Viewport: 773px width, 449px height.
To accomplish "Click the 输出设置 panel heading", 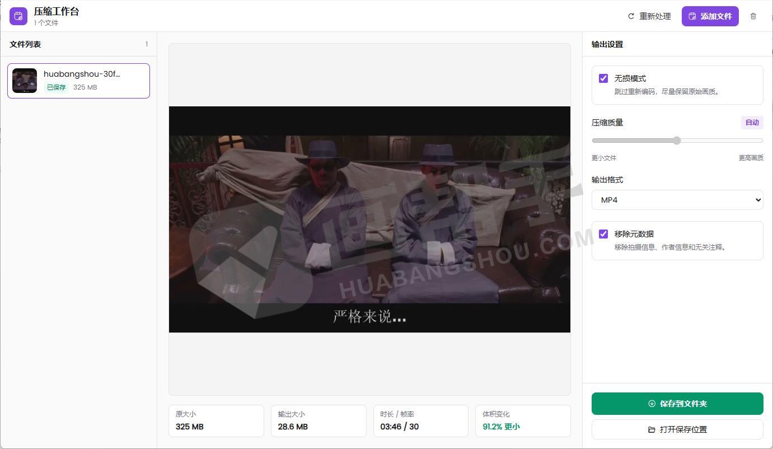I will pyautogui.click(x=607, y=44).
